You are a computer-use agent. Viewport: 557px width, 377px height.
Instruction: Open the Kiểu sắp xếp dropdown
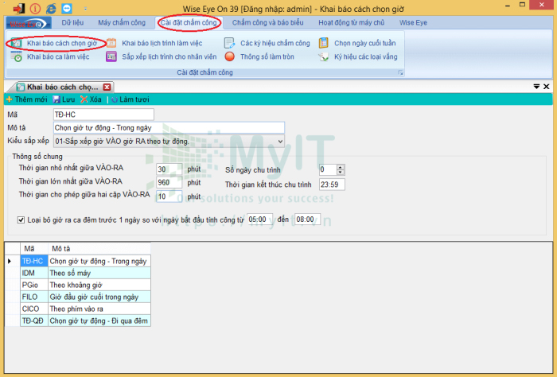click(x=169, y=142)
